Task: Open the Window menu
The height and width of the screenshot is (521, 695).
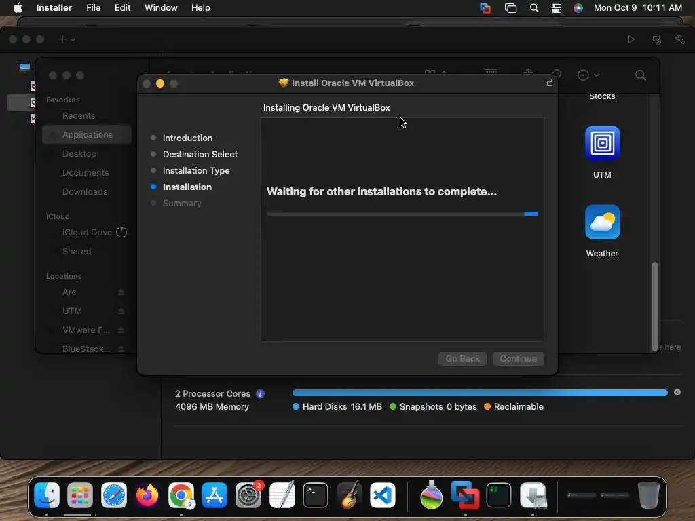Action: click(x=161, y=8)
